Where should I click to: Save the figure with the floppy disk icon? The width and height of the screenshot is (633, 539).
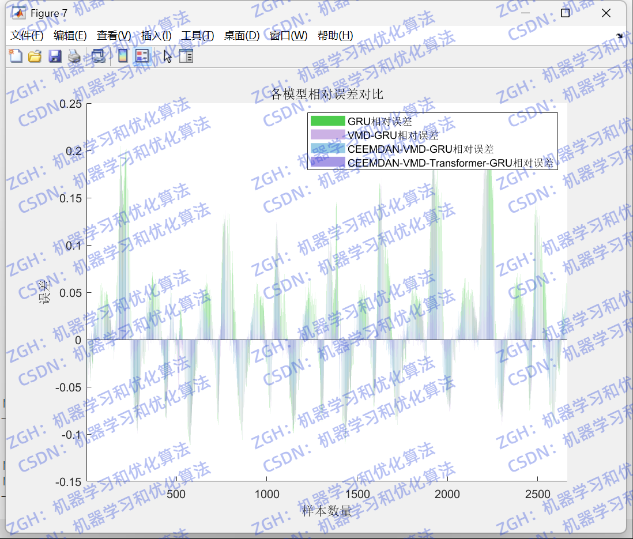tap(55, 56)
